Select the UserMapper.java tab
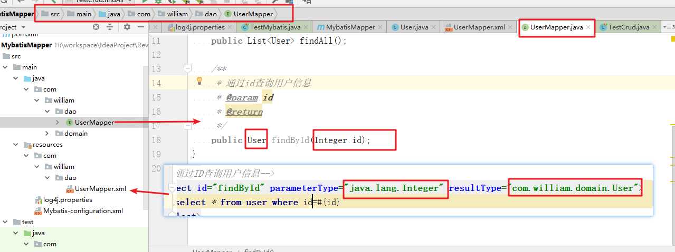The image size is (675, 252). pos(556,27)
